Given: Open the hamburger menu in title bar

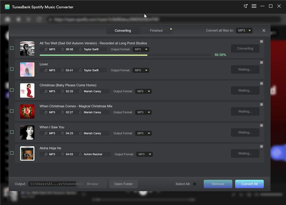Looking at the screenshot, I should 254,6.
